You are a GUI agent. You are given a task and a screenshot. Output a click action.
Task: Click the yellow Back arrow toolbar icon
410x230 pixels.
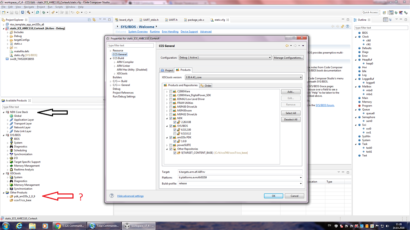78,12
